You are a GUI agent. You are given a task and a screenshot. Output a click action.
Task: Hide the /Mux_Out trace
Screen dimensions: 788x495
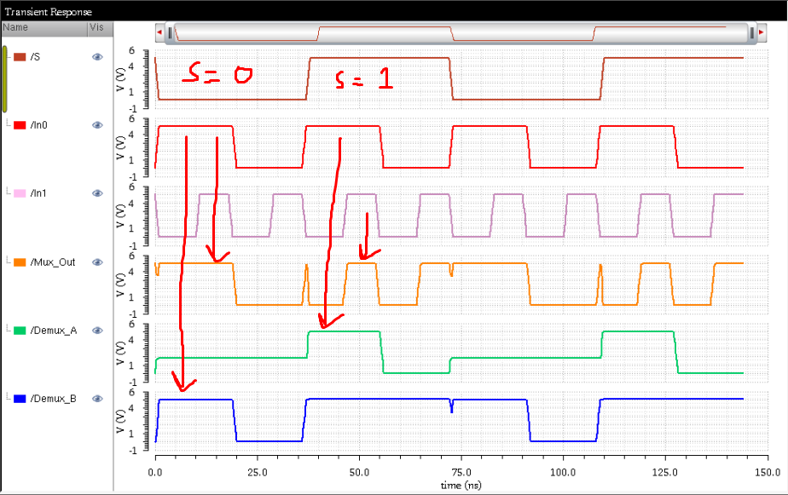97,262
